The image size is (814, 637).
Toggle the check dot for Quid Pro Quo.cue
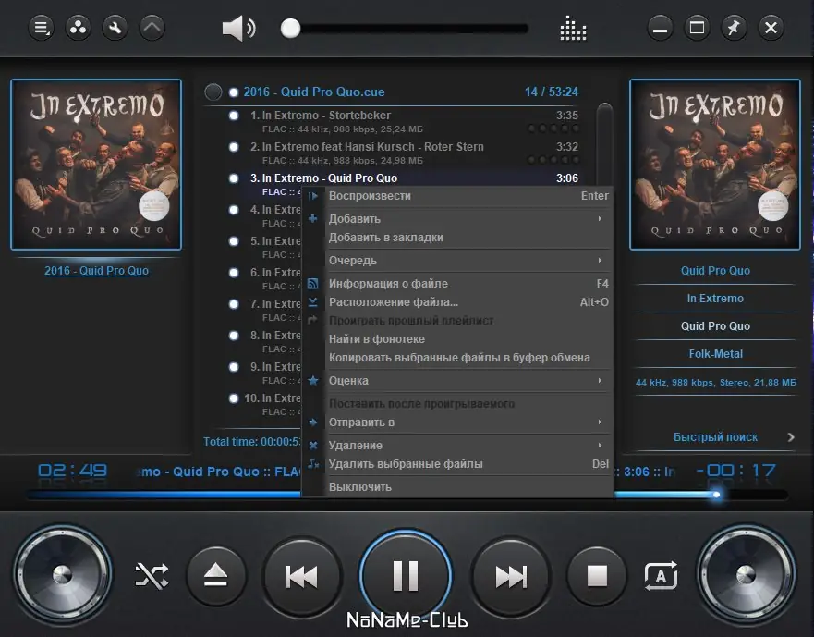(234, 92)
